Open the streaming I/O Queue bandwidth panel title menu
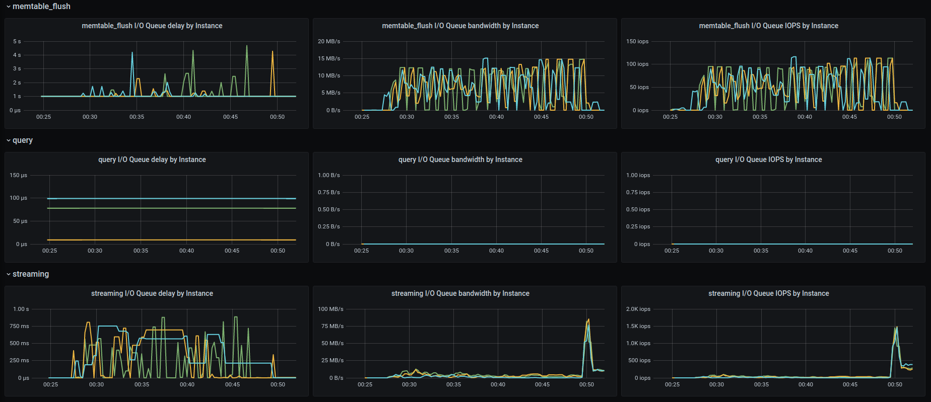This screenshot has height=402, width=931. click(460, 293)
